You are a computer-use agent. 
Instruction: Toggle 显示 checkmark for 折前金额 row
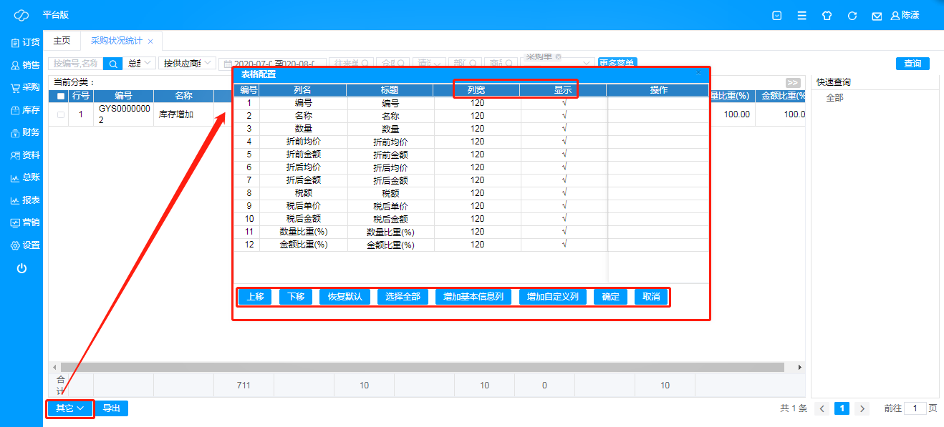(564, 154)
